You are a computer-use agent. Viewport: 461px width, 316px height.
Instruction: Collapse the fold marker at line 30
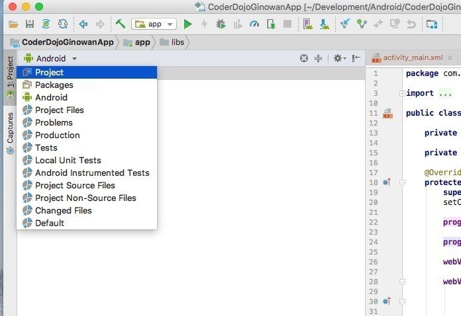tap(402, 301)
